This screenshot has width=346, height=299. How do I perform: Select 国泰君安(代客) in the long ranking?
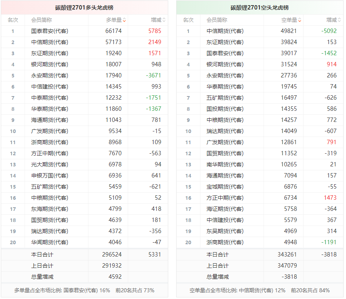[x=50, y=31]
